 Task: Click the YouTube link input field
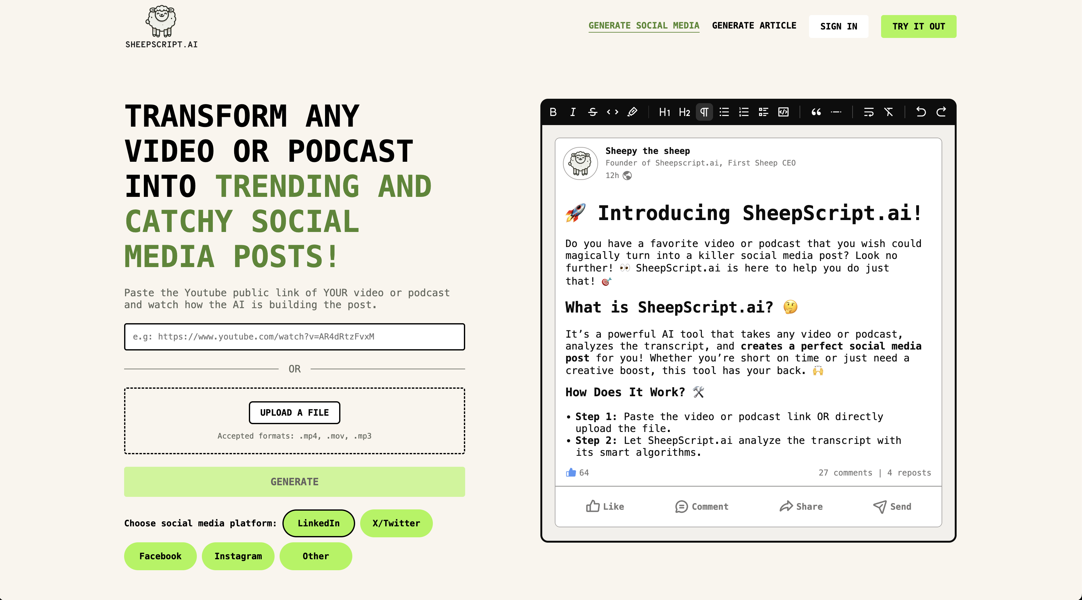pos(295,336)
